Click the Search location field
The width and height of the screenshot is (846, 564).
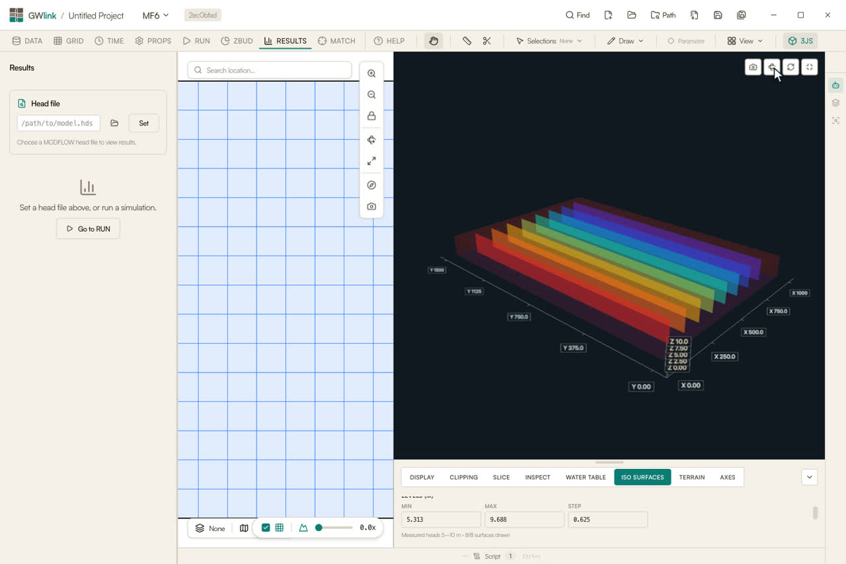click(270, 70)
